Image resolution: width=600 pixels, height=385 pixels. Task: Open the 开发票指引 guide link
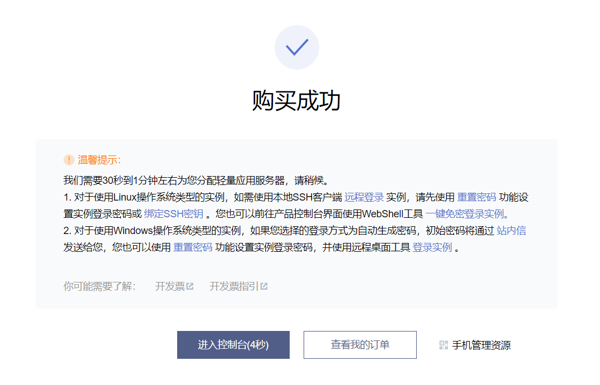[234, 286]
